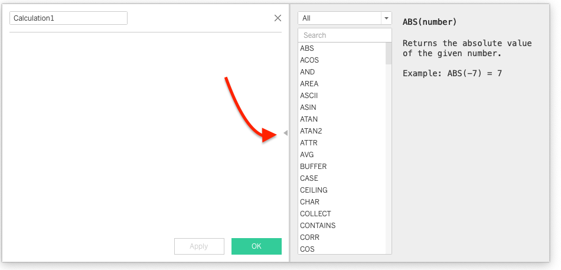
Task: Open the All functions category dropdown
Action: tap(344, 18)
